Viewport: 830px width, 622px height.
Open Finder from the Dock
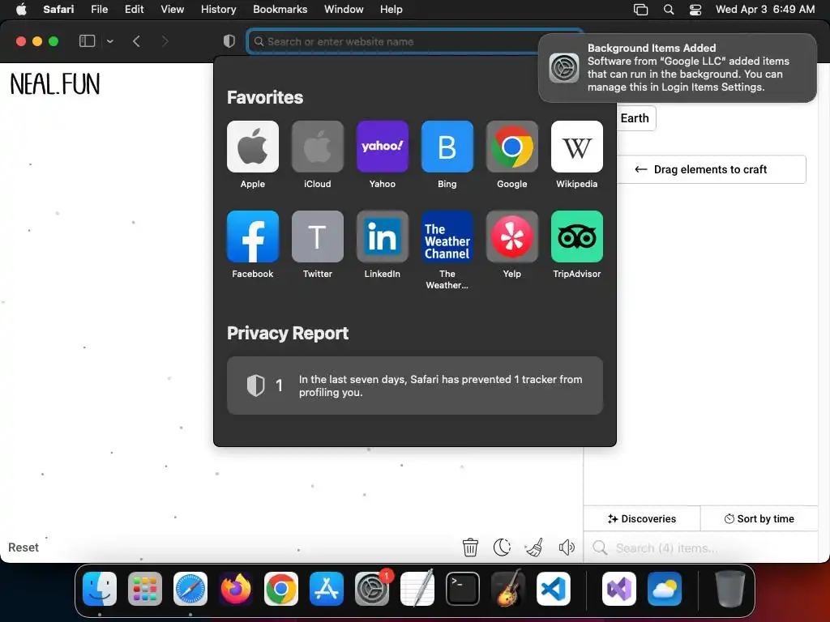[100, 589]
